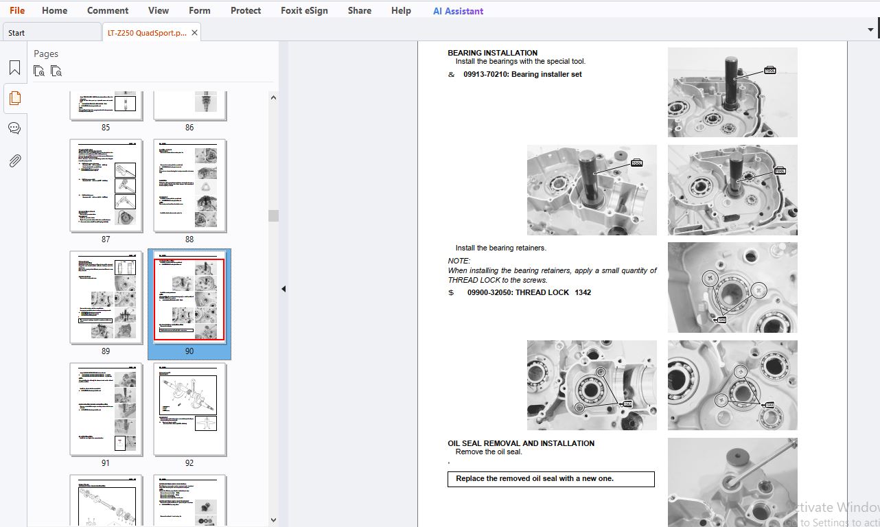Viewport: 880px width, 527px height.
Task: Open the Comment ribbon tab
Action: 108,10
